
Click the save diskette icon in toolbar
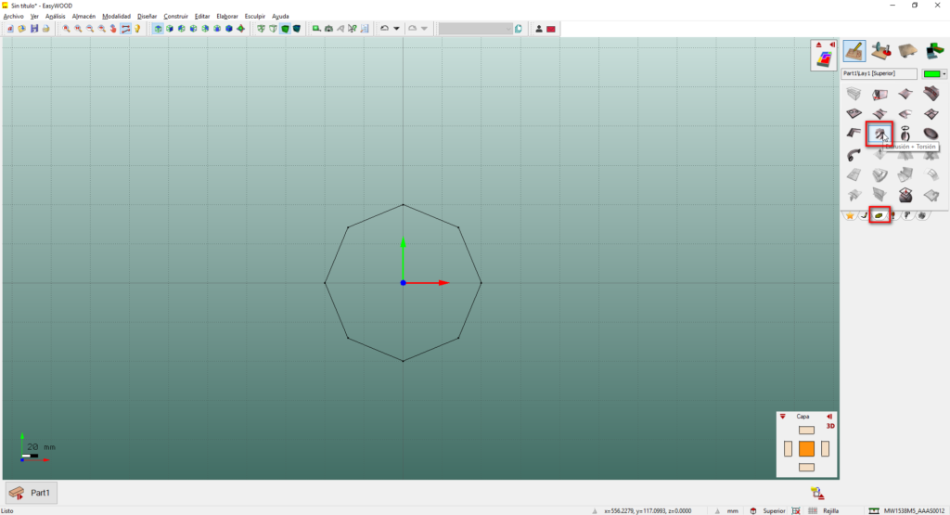[34, 29]
